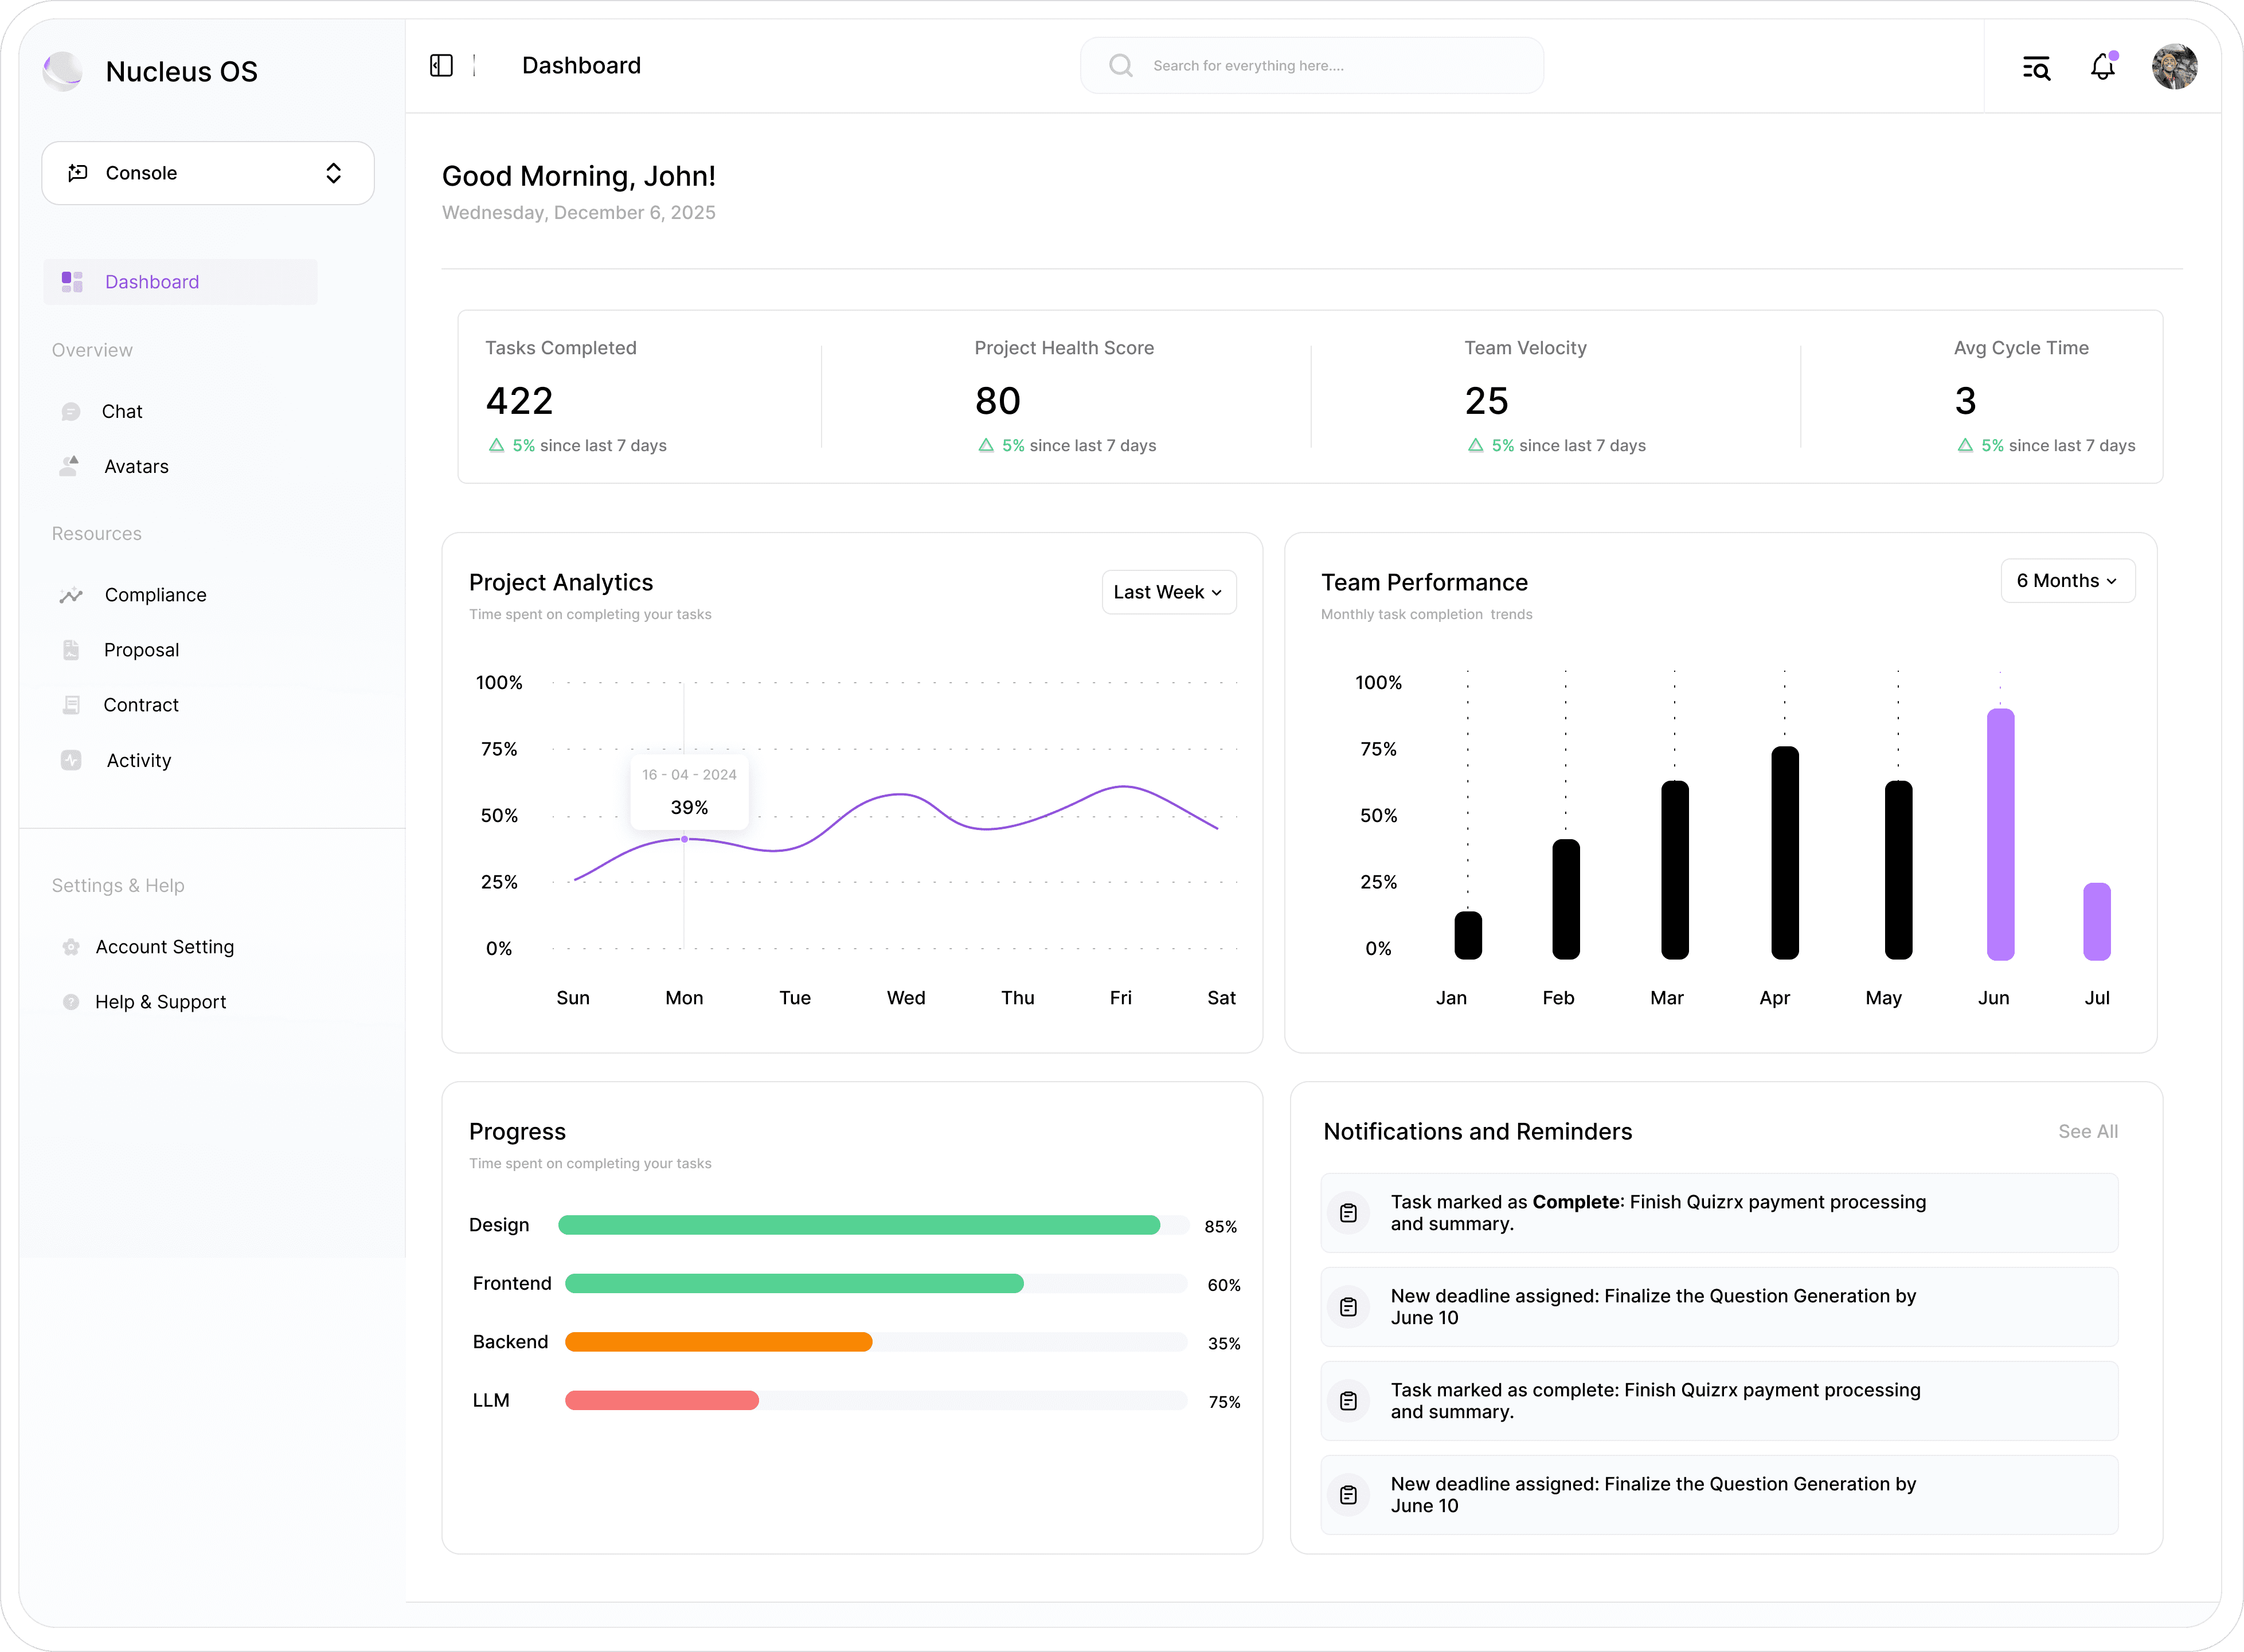The image size is (2244, 1652).
Task: Expand the Console workspace selector
Action: click(208, 173)
